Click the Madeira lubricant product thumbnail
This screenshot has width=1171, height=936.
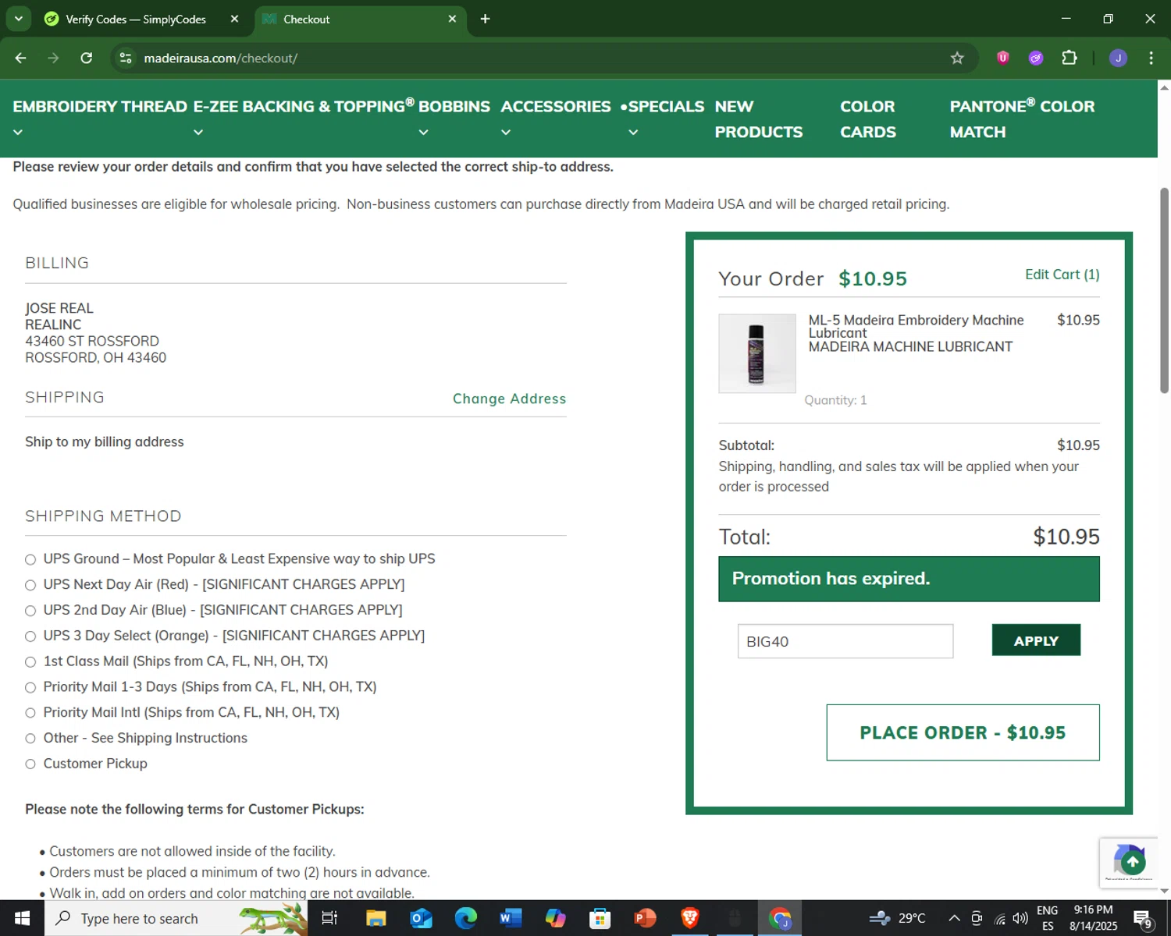(x=756, y=353)
